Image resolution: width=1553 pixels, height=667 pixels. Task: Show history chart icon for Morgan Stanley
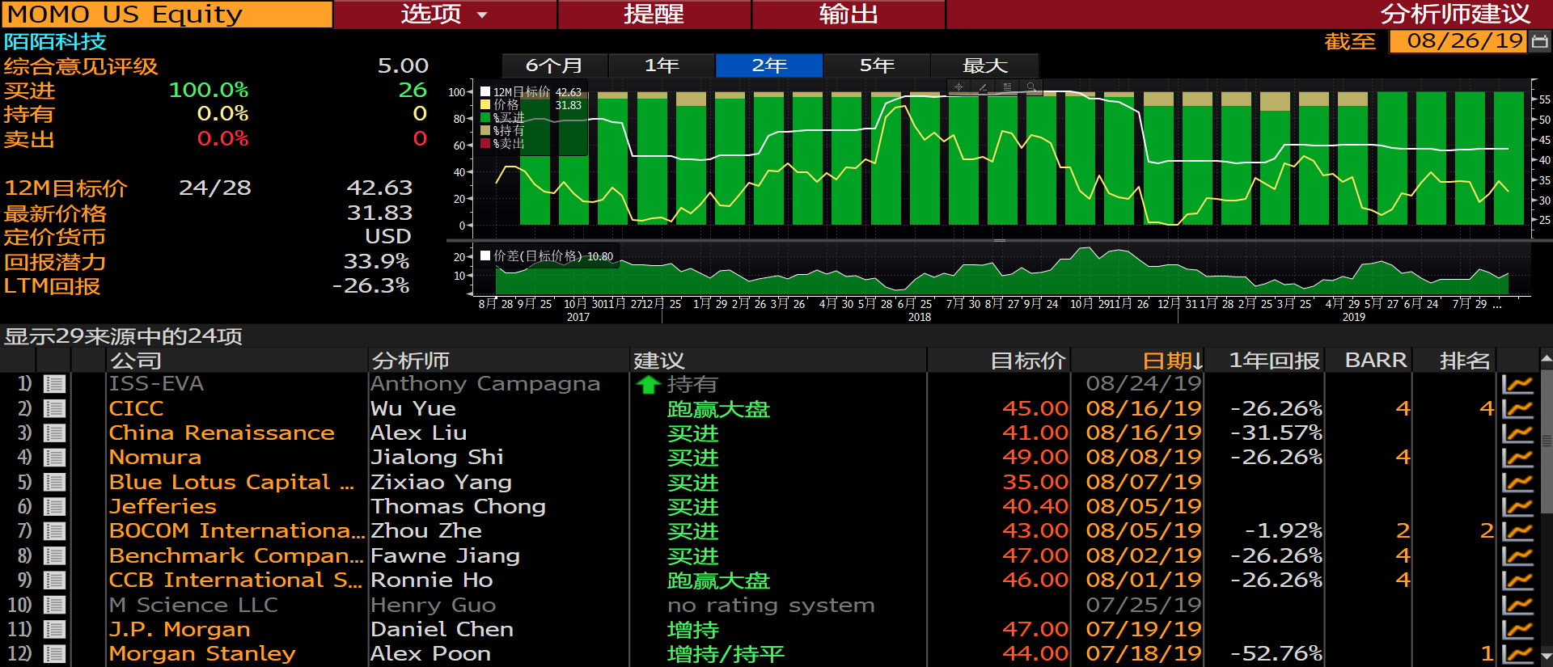click(1517, 653)
